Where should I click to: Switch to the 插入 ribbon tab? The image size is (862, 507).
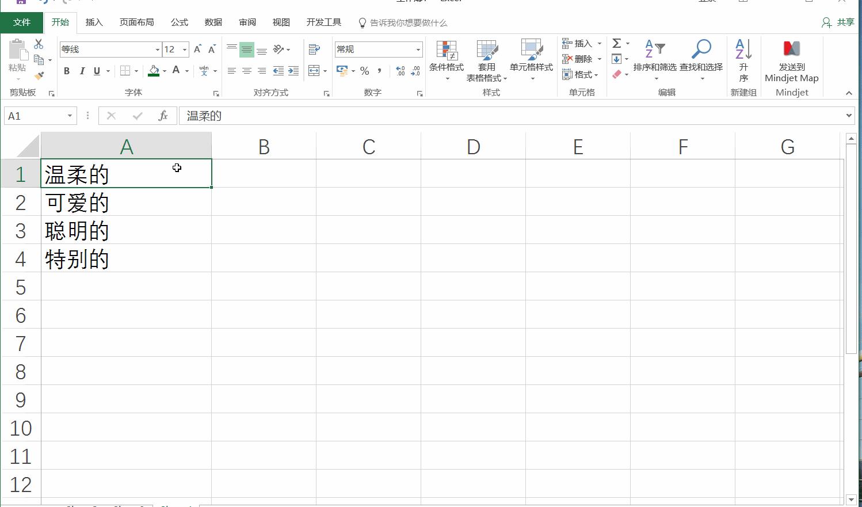(94, 22)
